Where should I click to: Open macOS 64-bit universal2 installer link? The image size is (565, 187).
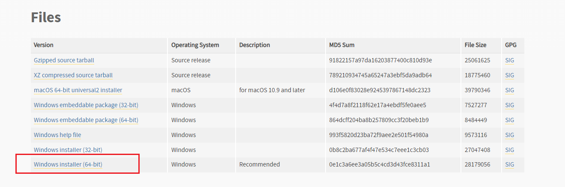[x=78, y=90]
